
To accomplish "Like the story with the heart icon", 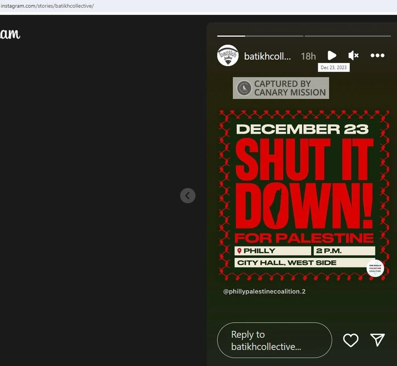I will (x=351, y=340).
